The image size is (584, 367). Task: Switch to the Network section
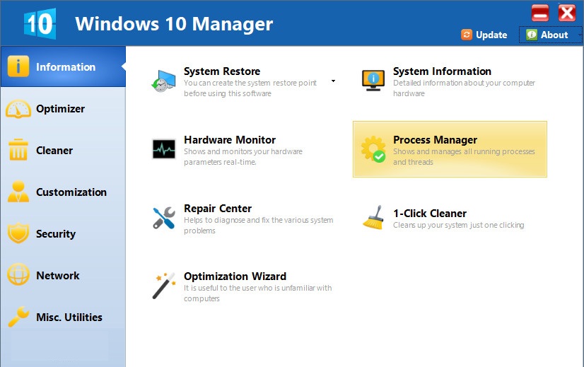(x=64, y=275)
